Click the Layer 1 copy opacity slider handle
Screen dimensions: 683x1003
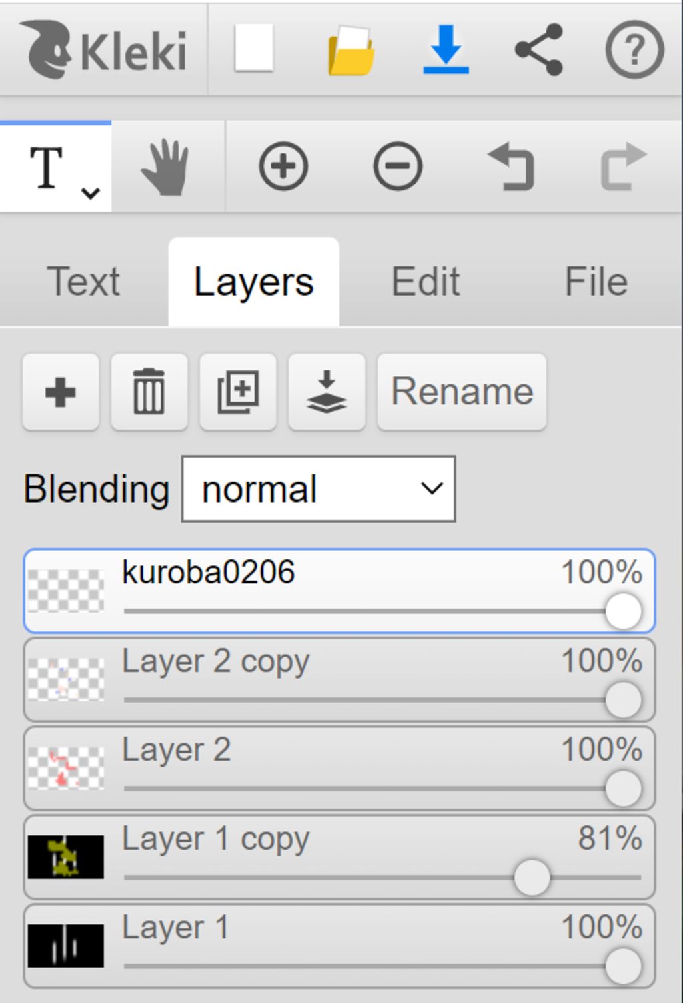tap(532, 877)
